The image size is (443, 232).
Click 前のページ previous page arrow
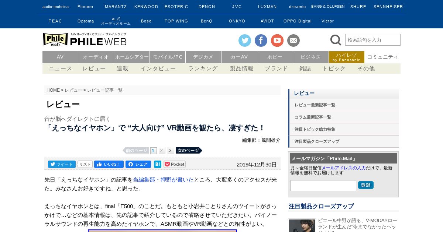135,151
